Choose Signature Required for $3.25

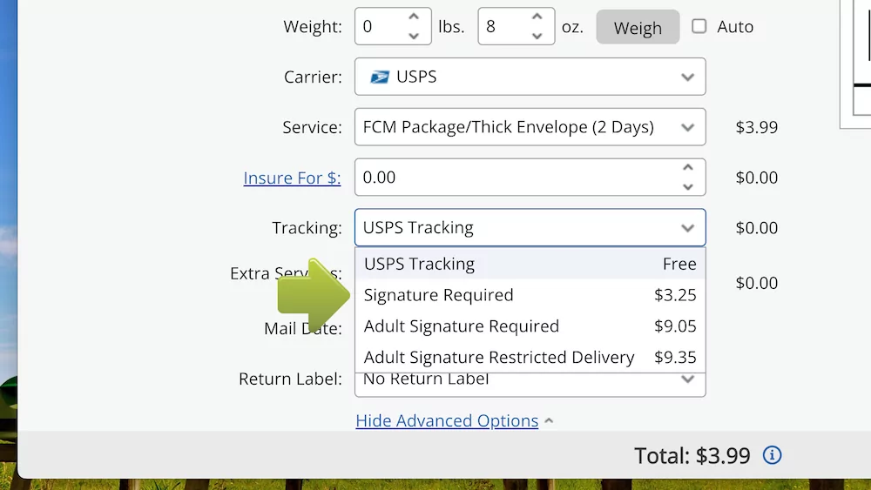click(530, 295)
